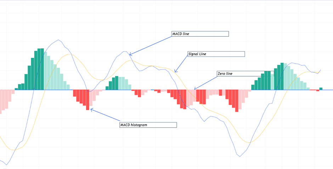Select the "Signal Line" annotation label
This screenshot has height=169, width=333.
coord(216,54)
